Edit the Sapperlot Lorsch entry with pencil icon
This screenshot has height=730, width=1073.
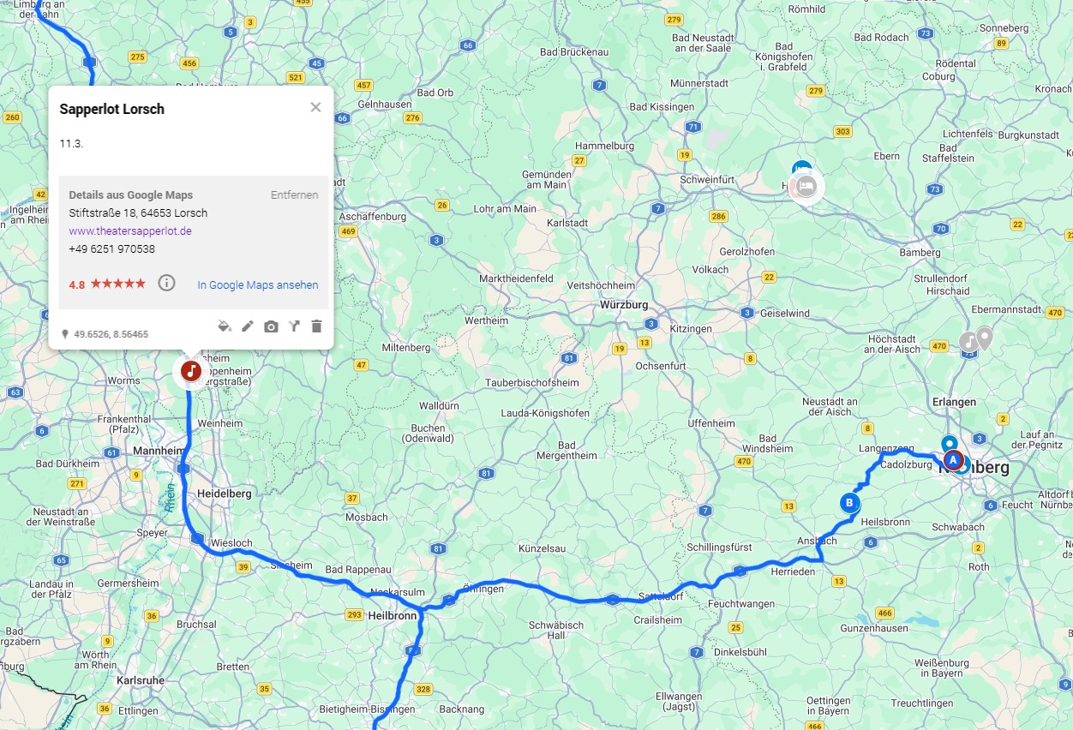coord(248,326)
